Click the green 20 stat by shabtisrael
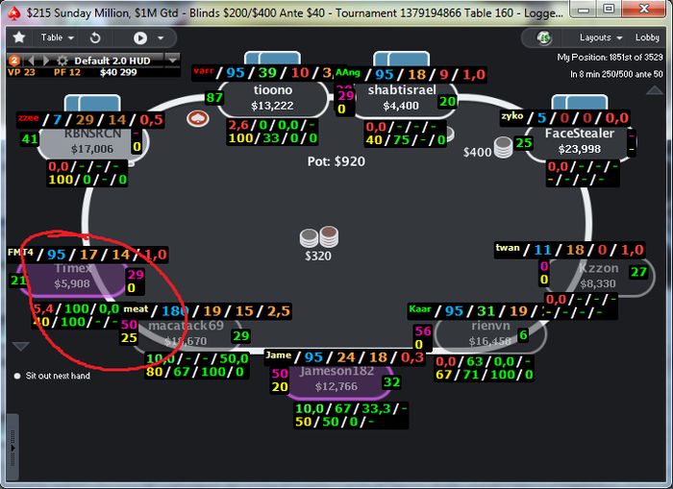Screen dimensions: 673x489 tap(447, 101)
